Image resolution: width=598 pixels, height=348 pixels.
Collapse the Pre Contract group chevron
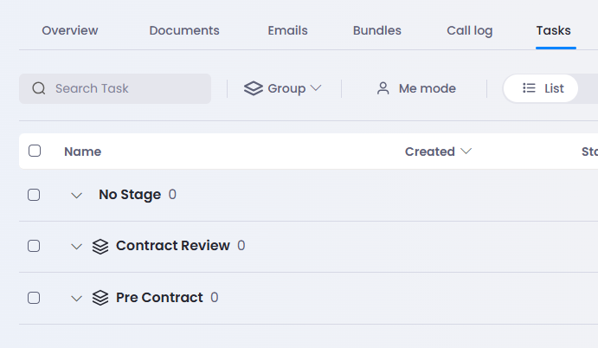click(x=77, y=299)
